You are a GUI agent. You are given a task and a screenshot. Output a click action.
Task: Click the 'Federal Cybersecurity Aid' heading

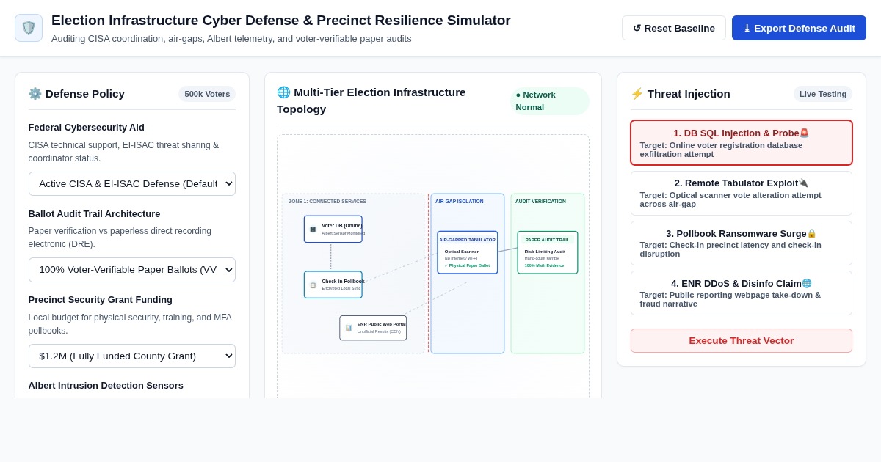pyautogui.click(x=87, y=127)
